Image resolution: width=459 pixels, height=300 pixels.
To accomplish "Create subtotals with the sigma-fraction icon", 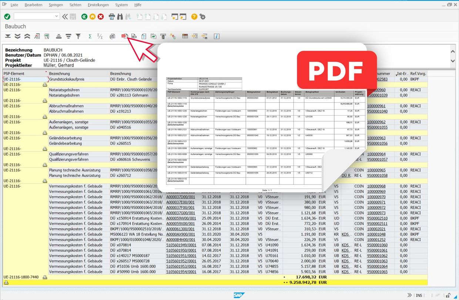I will [x=99, y=36].
